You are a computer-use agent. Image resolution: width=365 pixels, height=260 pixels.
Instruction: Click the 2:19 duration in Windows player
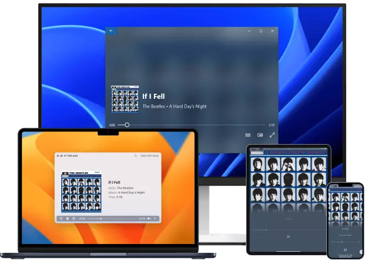(x=271, y=125)
